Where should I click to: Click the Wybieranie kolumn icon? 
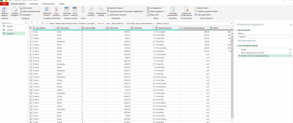tap(47, 10)
